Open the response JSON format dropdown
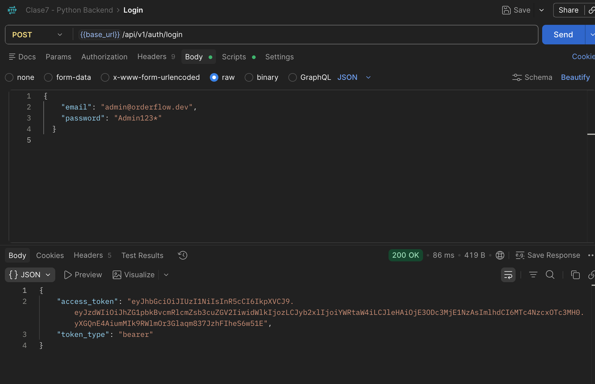The image size is (595, 384). (x=30, y=275)
